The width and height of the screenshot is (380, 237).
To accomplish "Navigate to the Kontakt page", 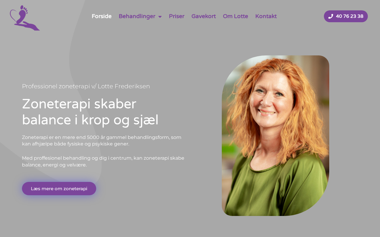I will tap(266, 16).
